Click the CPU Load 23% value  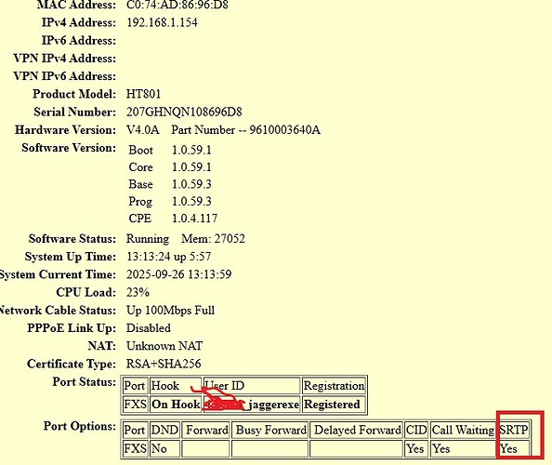click(138, 292)
